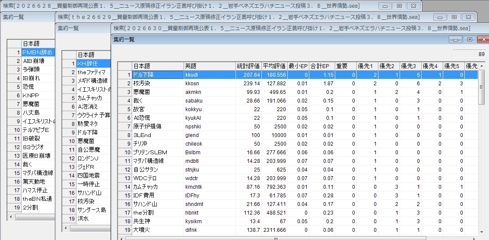Select メギド構造線 in the middle window
The image size is (489, 240).
[x=94, y=81]
